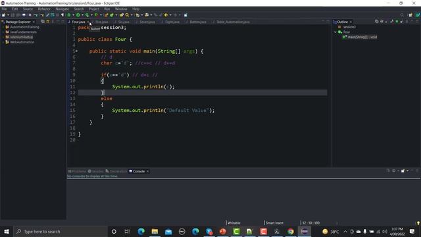Open the Search menu
This screenshot has height=237, width=421.
point(79,9)
